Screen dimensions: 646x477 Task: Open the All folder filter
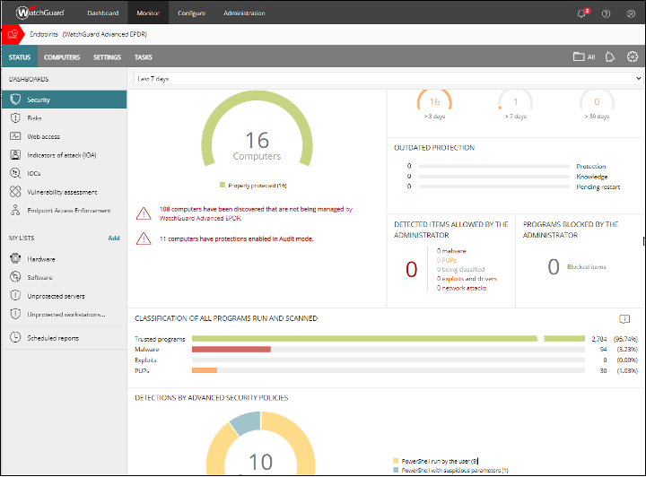coord(584,56)
